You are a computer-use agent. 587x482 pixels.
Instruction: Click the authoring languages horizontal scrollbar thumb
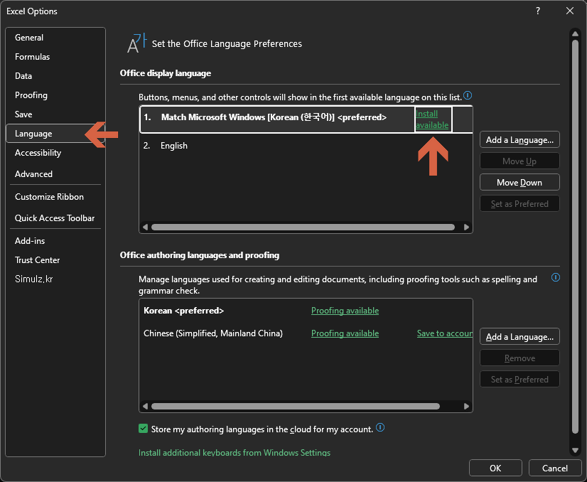pyautogui.click(x=296, y=407)
